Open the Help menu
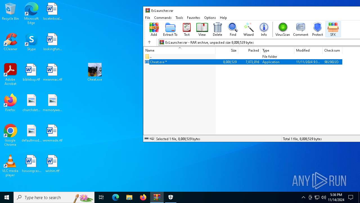This screenshot has width=360, height=203. 223,17
